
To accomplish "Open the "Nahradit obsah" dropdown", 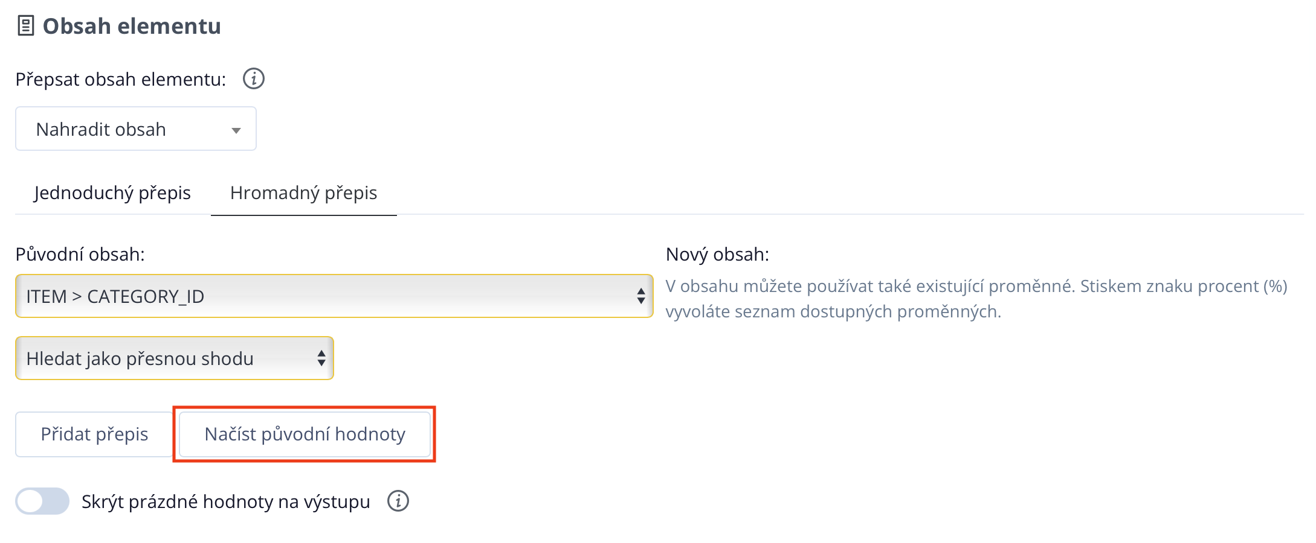I will coord(135,129).
